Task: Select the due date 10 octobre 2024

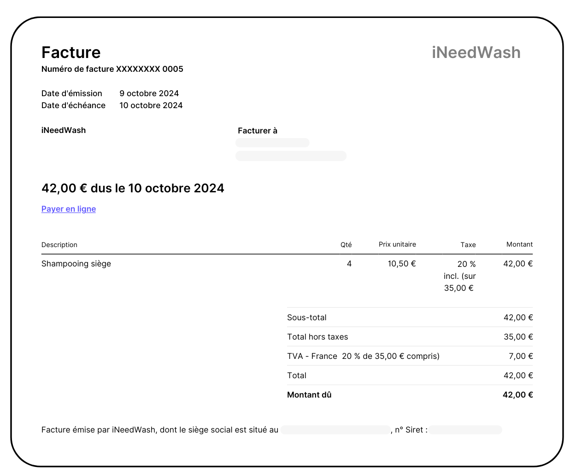Action: coord(151,105)
